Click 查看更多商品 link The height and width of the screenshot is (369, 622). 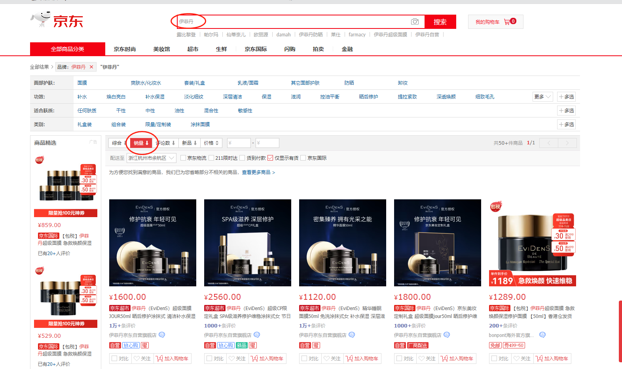(x=258, y=172)
